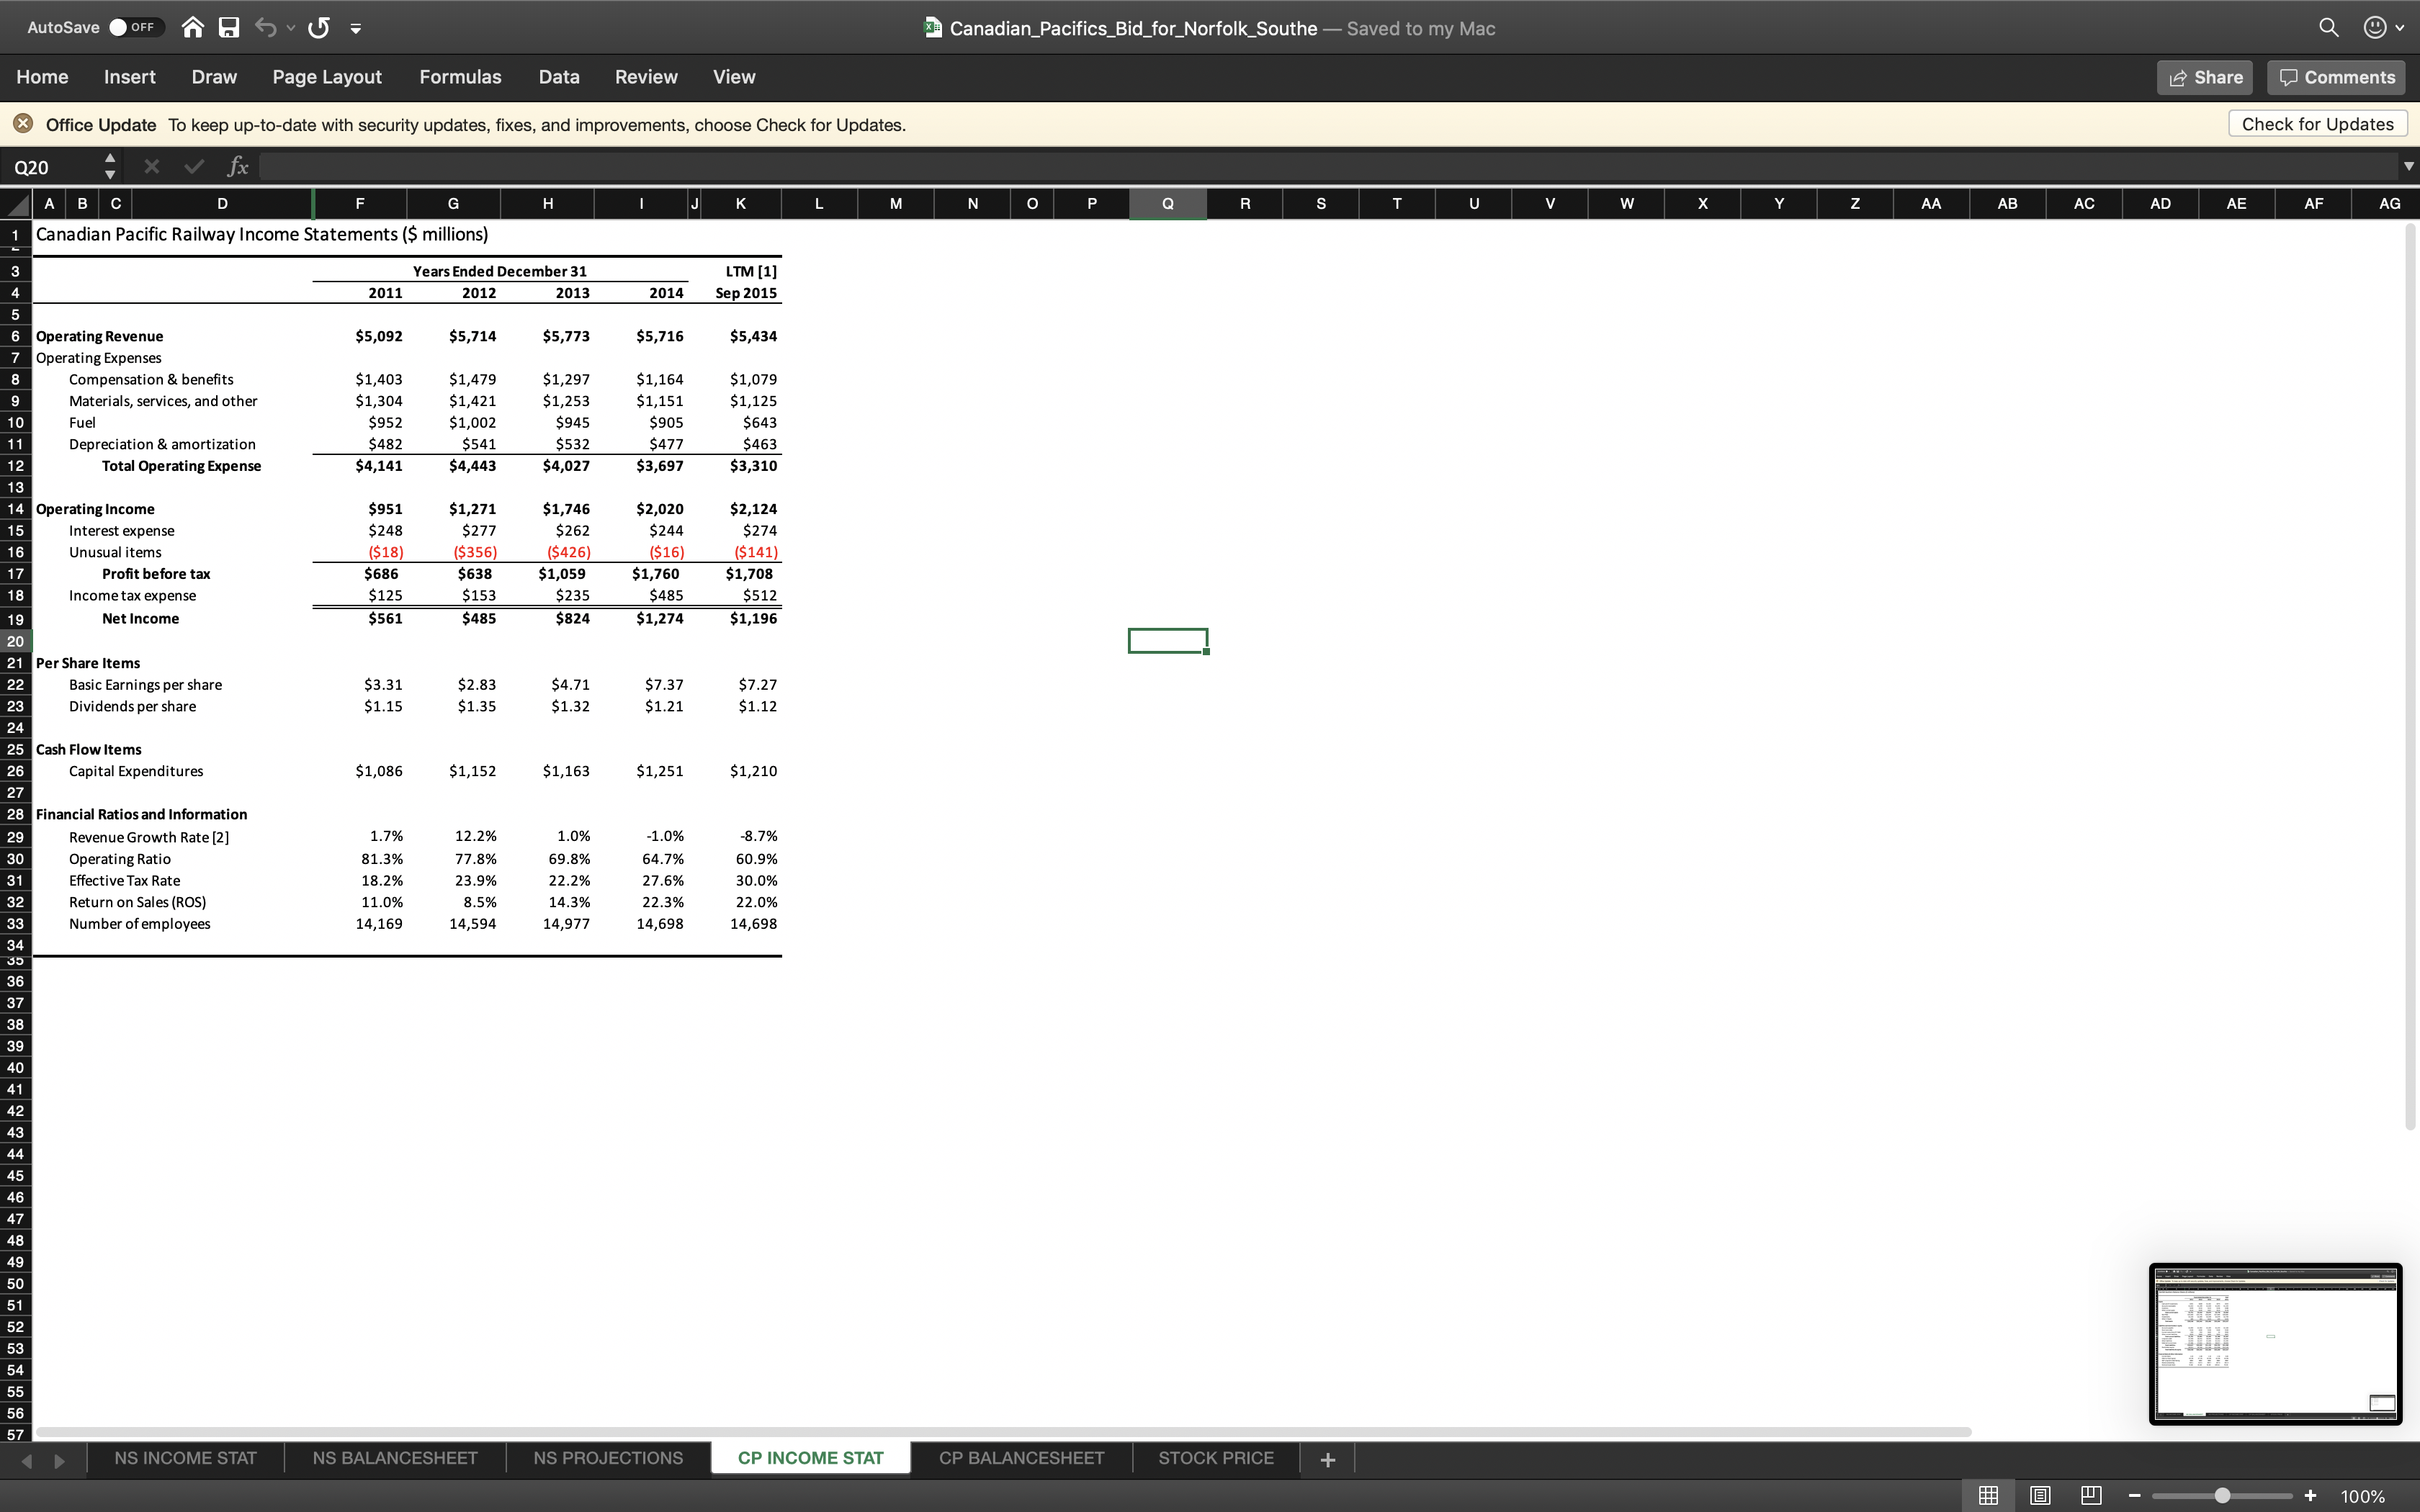The width and height of the screenshot is (2420, 1512).
Task: Expand the formula bar chevron
Action: (x=2408, y=166)
